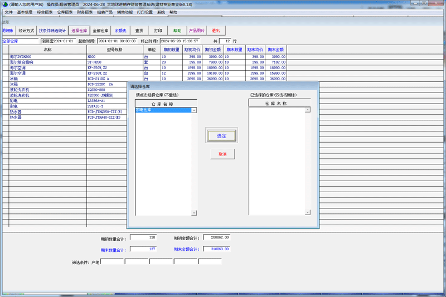This screenshot has width=446, height=297.
Task: Open the 帮助 menu in the menu bar
Action: pos(173,12)
